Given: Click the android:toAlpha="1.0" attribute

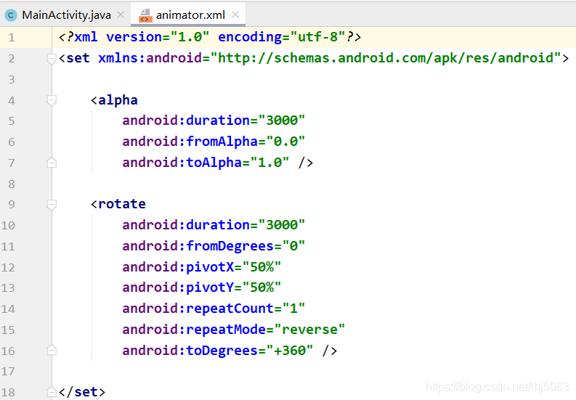Looking at the screenshot, I should tap(206, 163).
